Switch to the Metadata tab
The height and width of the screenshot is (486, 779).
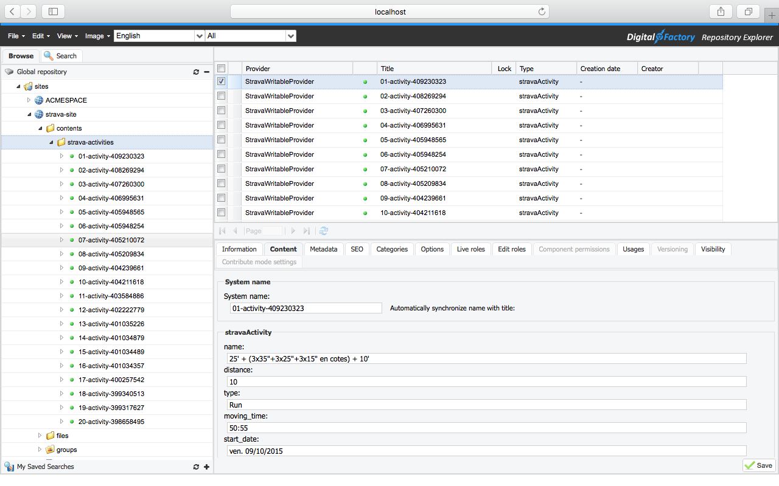click(323, 249)
